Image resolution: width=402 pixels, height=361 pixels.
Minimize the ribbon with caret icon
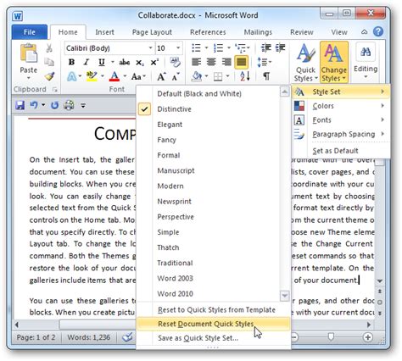click(365, 32)
